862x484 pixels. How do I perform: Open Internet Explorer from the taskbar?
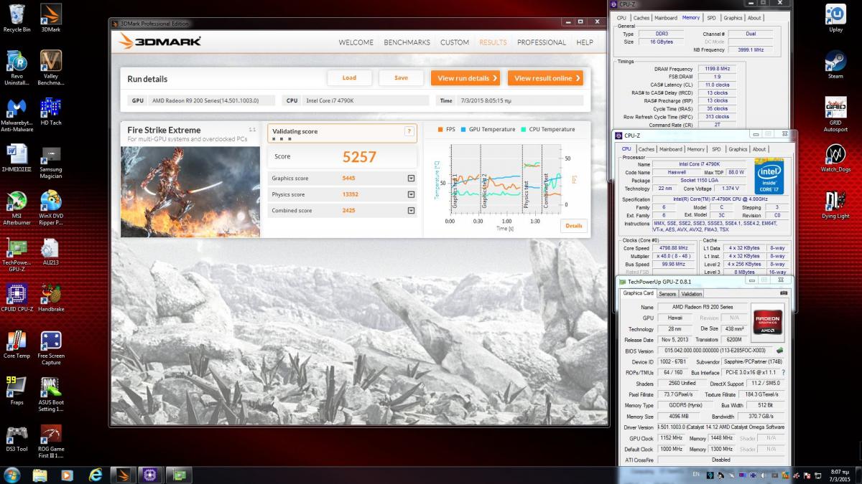95,475
